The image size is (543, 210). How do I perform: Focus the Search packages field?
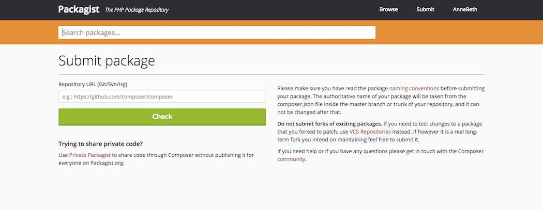click(217, 33)
